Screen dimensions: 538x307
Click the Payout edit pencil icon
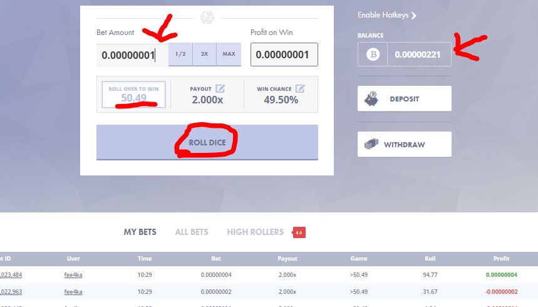tap(220, 89)
